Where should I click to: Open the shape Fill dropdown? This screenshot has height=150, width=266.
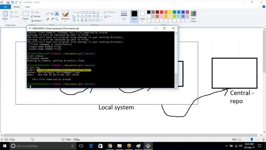click(108, 16)
